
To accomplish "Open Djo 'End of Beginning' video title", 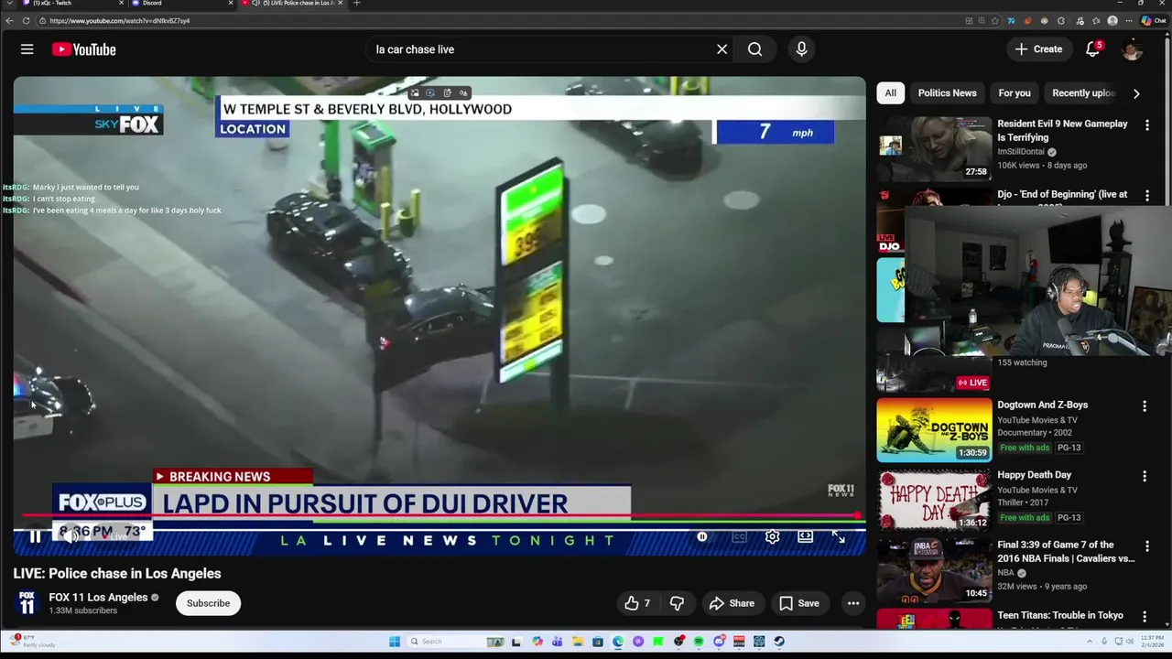I will click(1062, 194).
